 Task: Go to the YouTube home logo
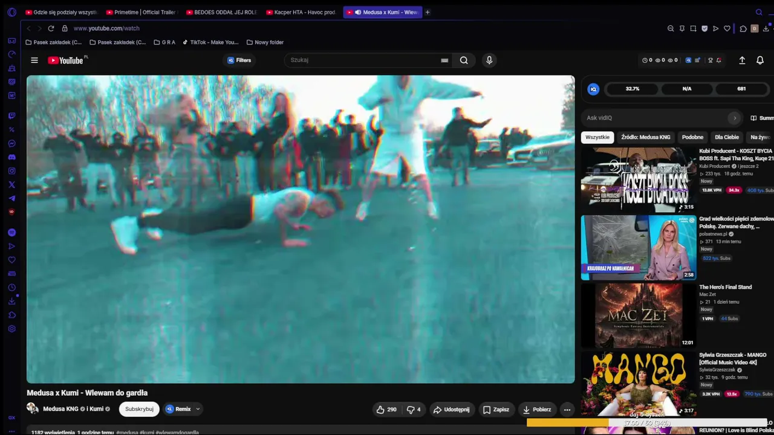(65, 60)
